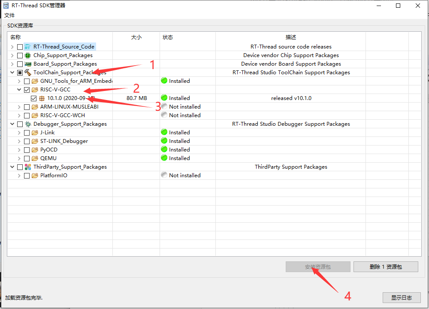Click the RISC-V-GCC folder icon
Image resolution: width=429 pixels, height=309 pixels.
pos(35,90)
